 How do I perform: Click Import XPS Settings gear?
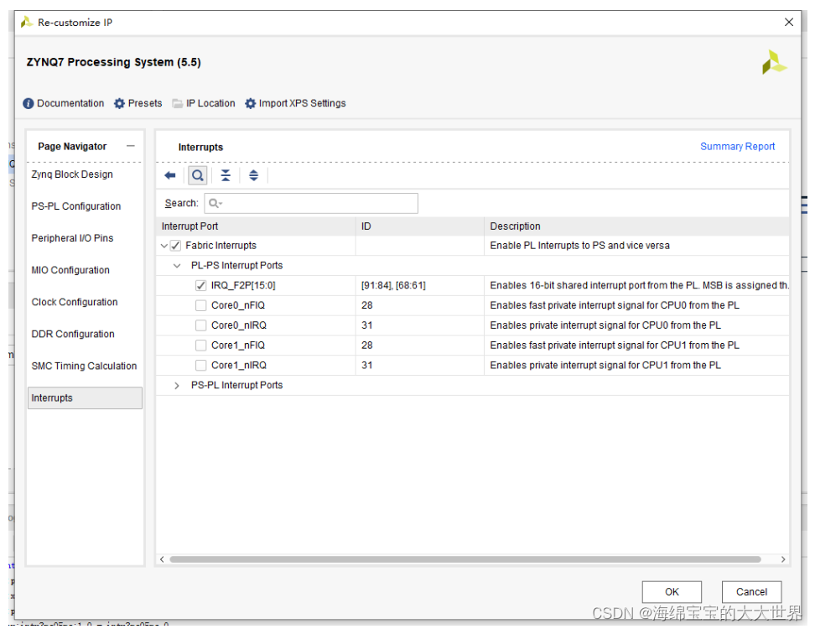[x=294, y=103]
